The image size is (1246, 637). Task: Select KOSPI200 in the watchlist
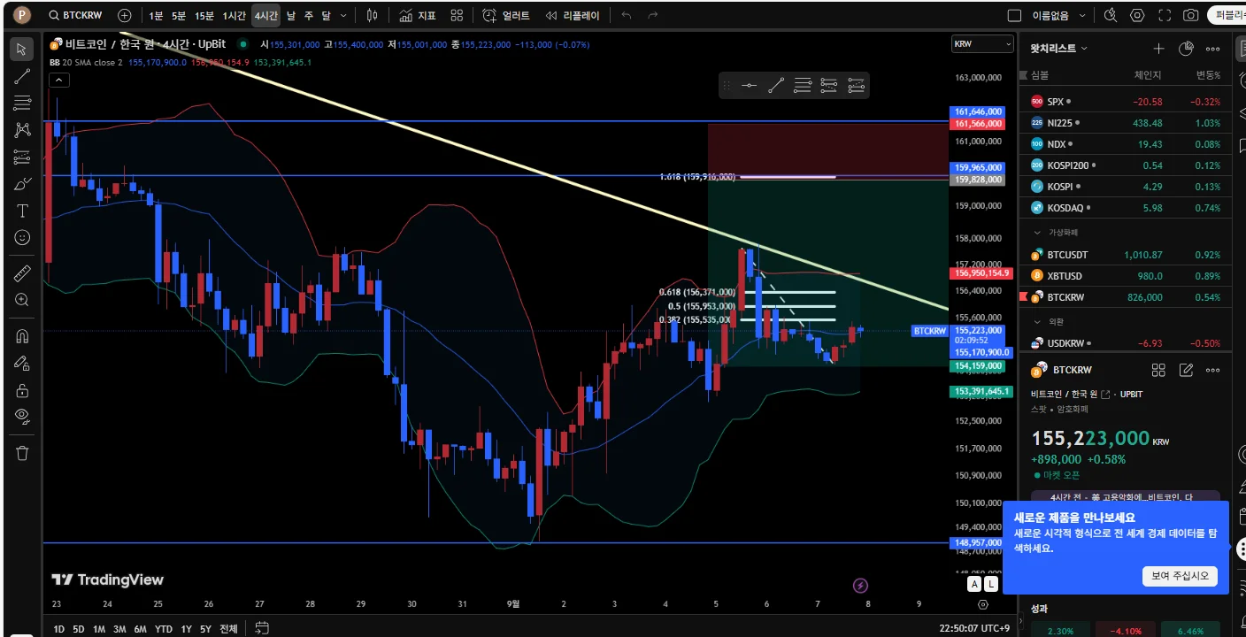(1126, 165)
